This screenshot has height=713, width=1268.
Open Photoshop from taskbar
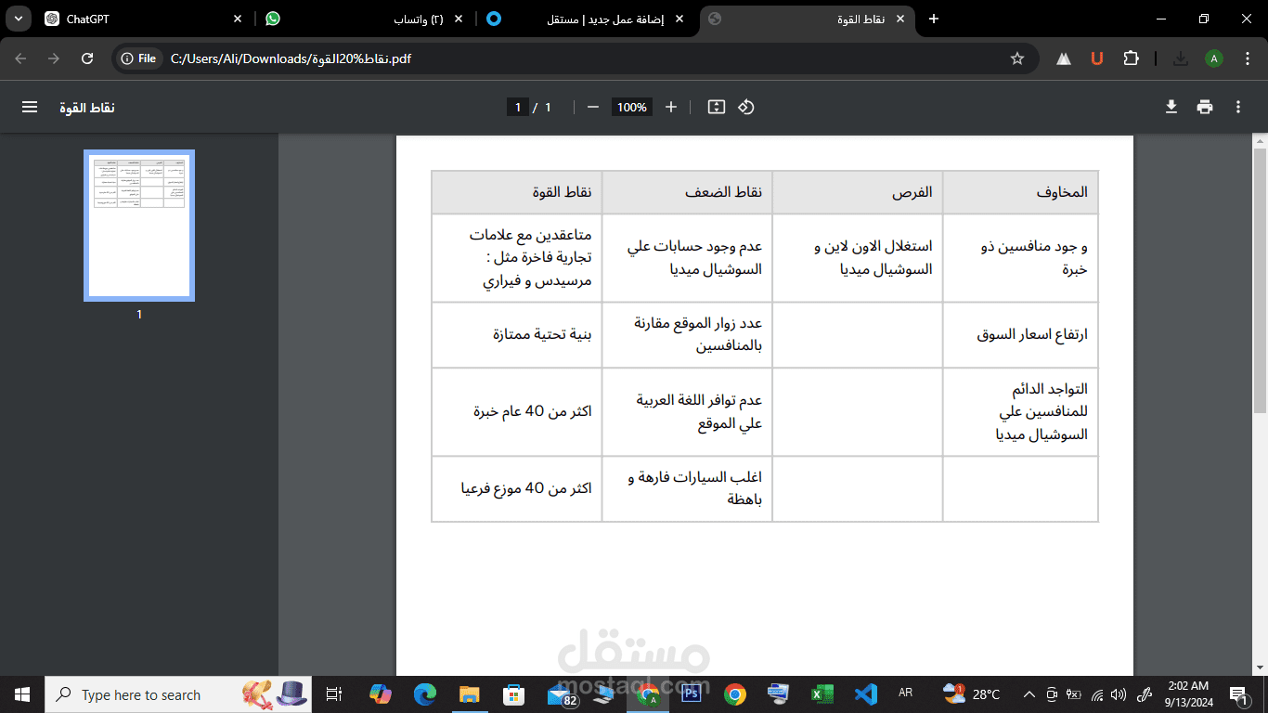tap(692, 694)
